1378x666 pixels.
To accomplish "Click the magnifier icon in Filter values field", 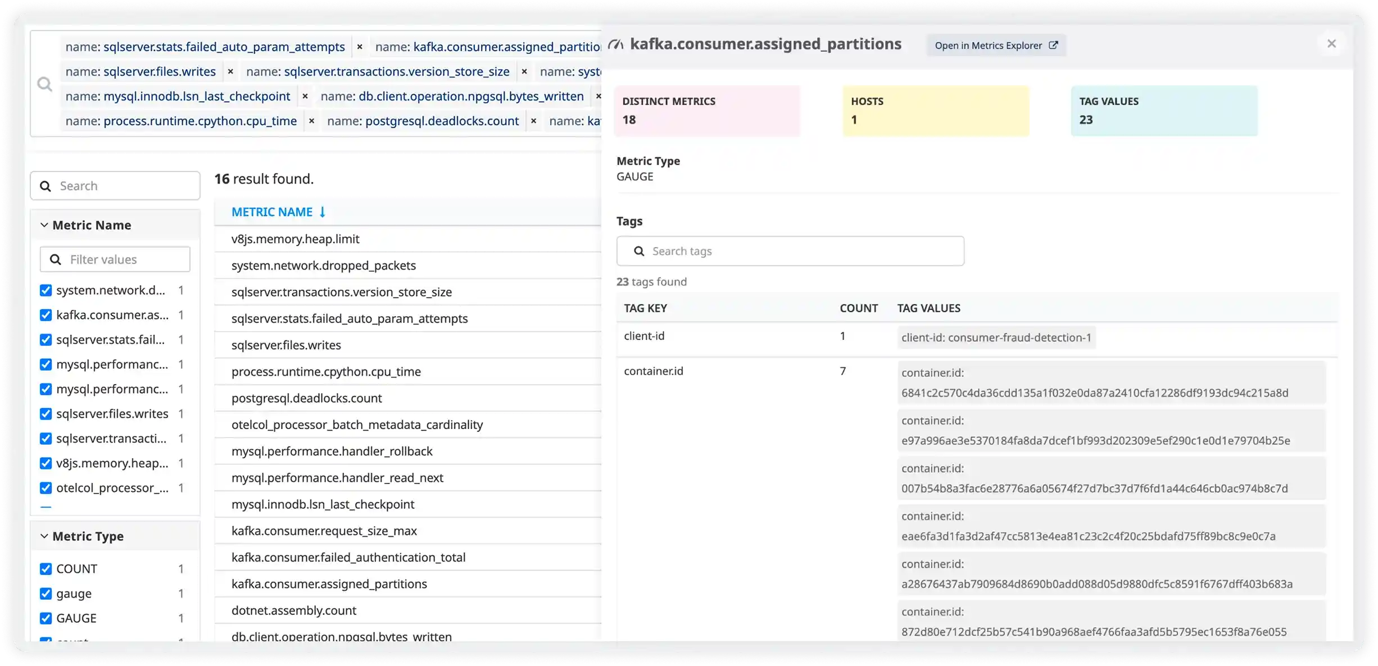I will pos(56,259).
